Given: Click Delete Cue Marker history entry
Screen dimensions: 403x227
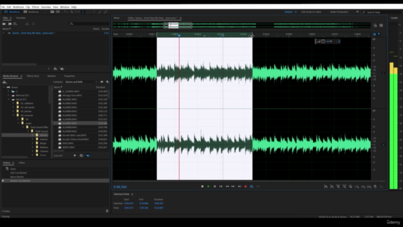Looking at the screenshot, I should [x=55, y=181].
